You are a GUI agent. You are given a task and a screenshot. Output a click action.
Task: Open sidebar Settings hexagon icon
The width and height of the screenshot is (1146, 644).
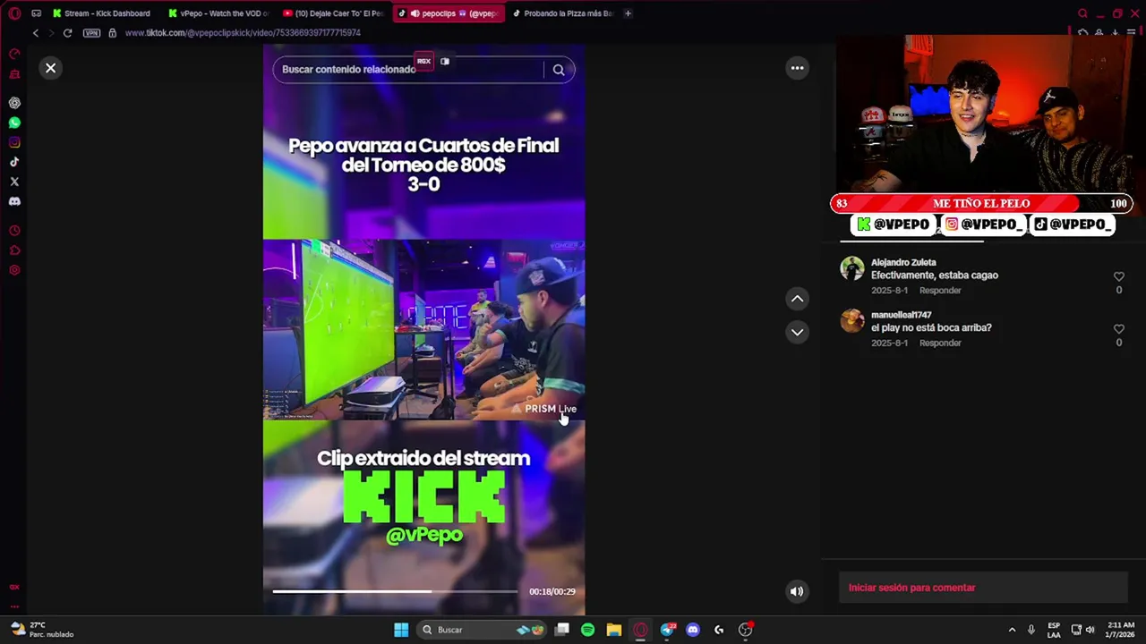click(x=14, y=270)
